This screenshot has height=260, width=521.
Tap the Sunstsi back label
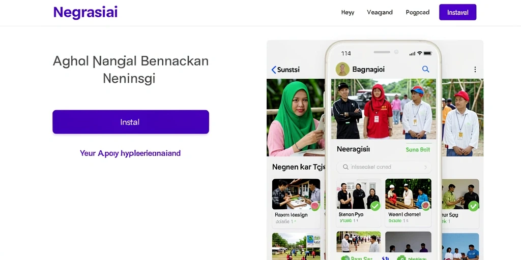coord(288,70)
